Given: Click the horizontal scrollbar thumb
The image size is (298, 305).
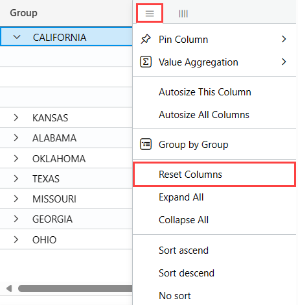Looking at the screenshot, I should point(75,288).
